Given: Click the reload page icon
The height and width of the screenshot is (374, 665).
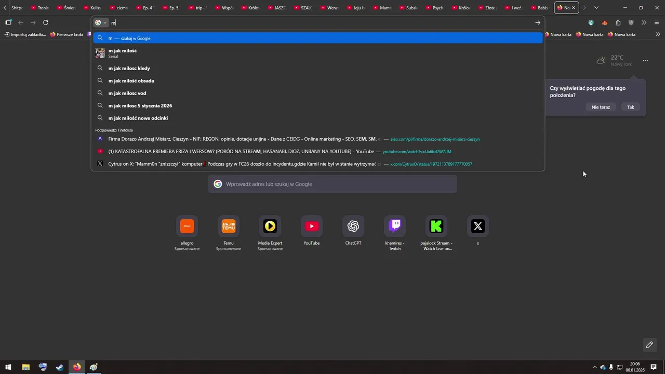Looking at the screenshot, I should (46, 22).
